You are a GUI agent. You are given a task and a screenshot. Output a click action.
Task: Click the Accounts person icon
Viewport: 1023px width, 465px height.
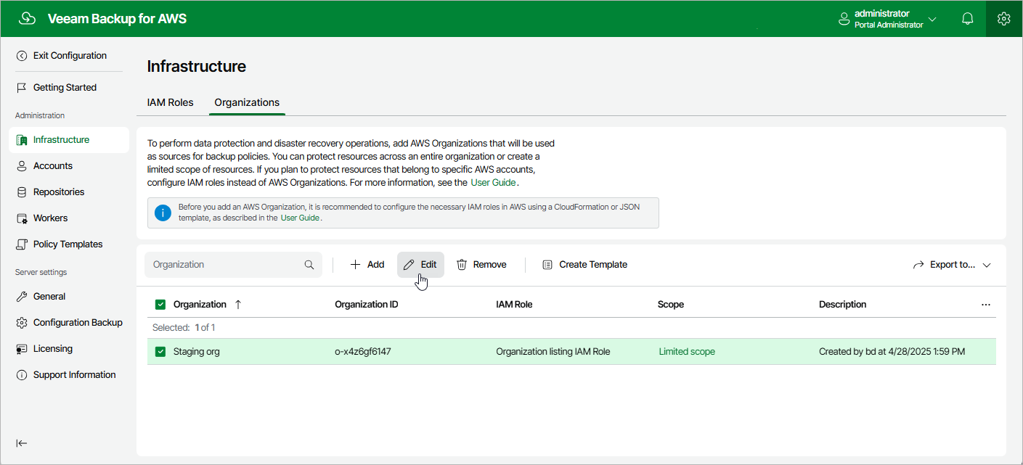coord(22,166)
